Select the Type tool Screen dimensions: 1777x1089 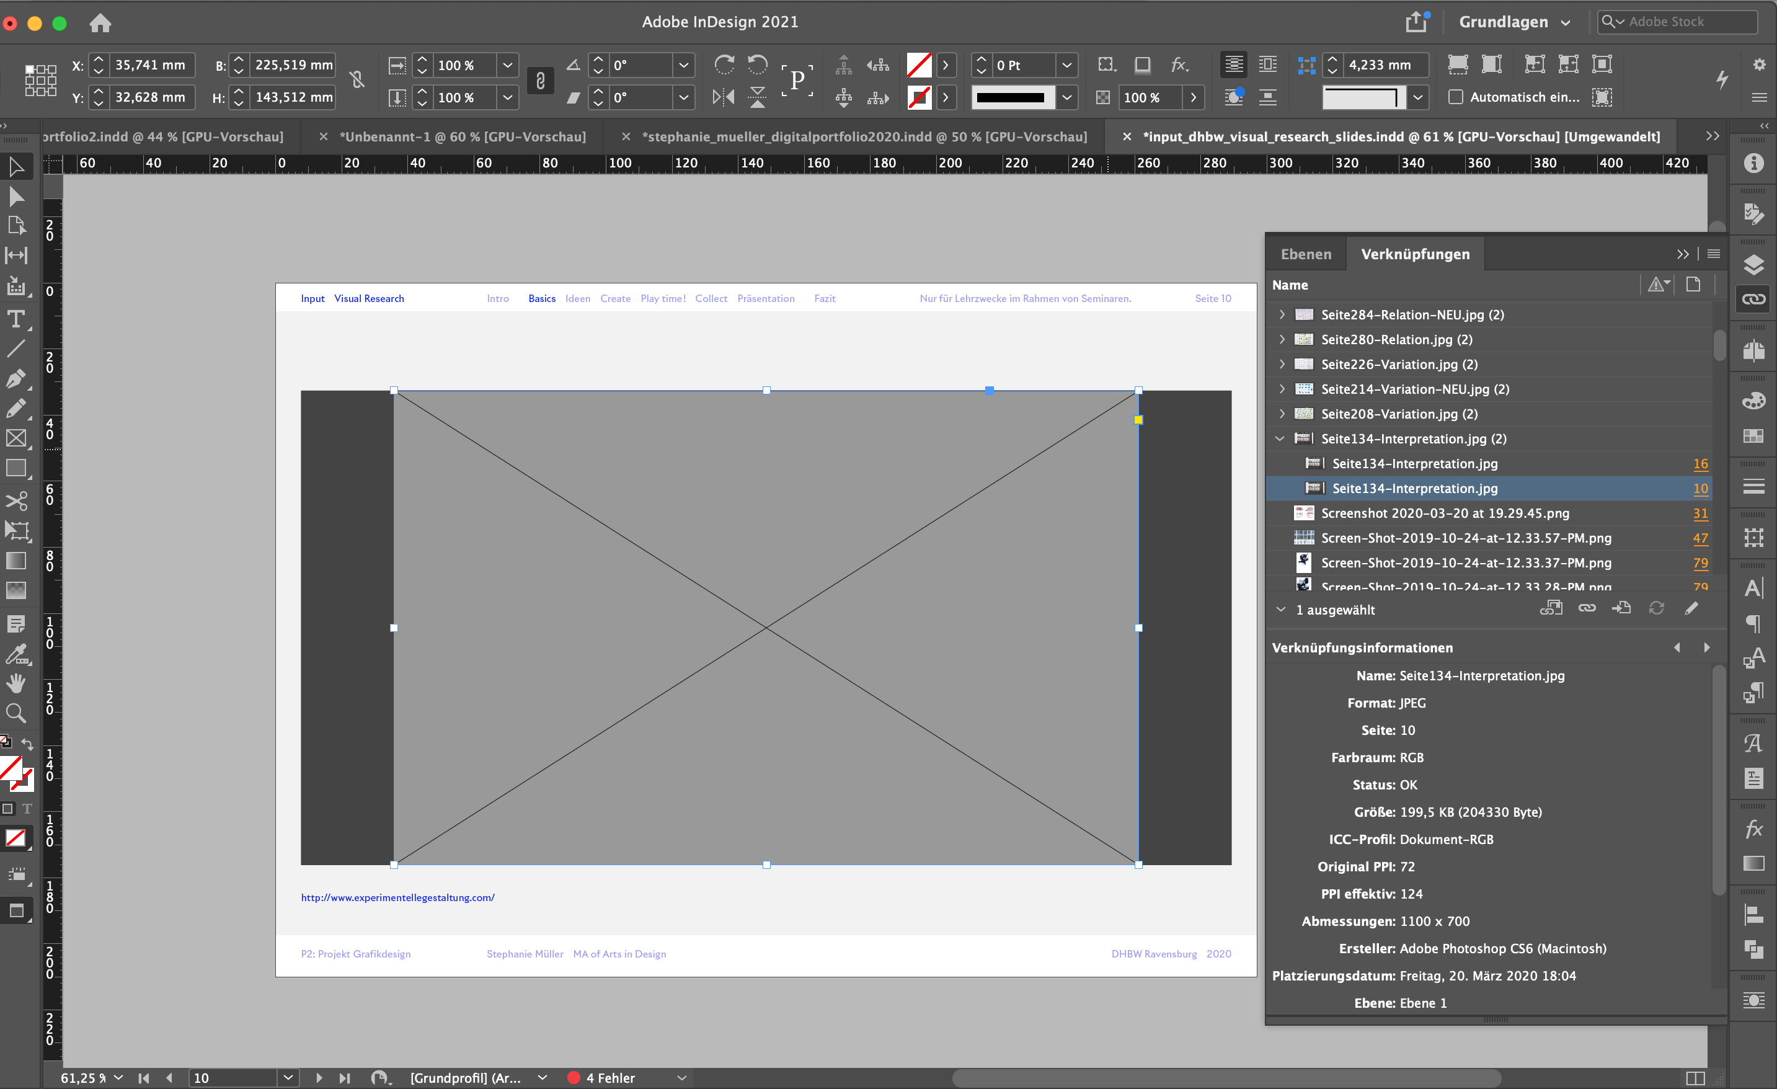17,319
